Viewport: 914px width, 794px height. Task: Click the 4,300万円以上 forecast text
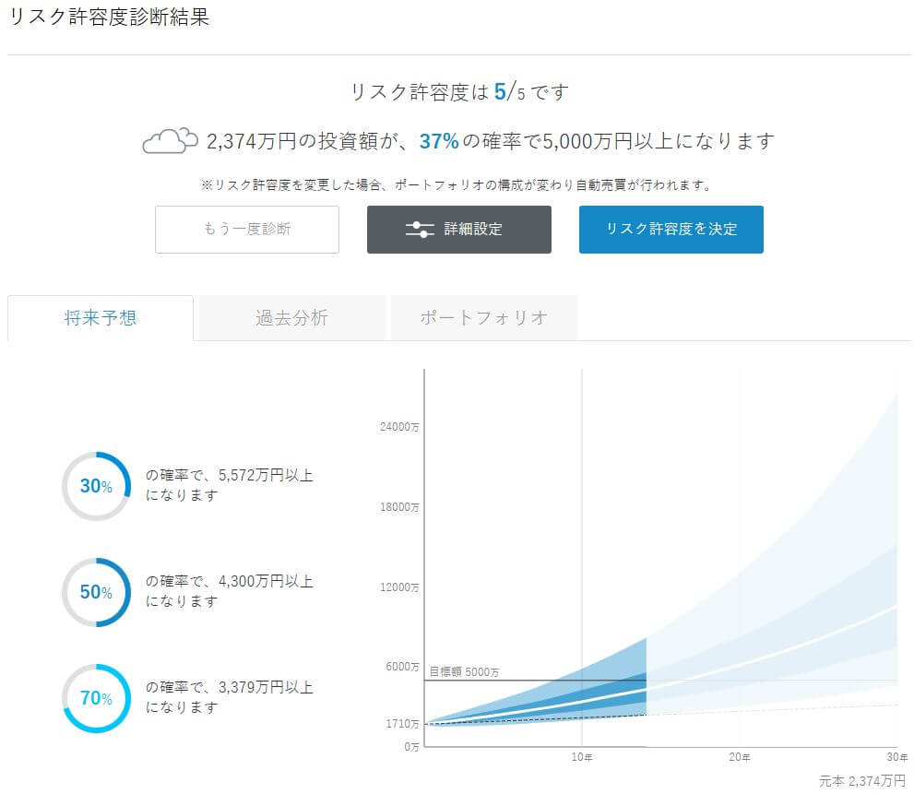[266, 581]
